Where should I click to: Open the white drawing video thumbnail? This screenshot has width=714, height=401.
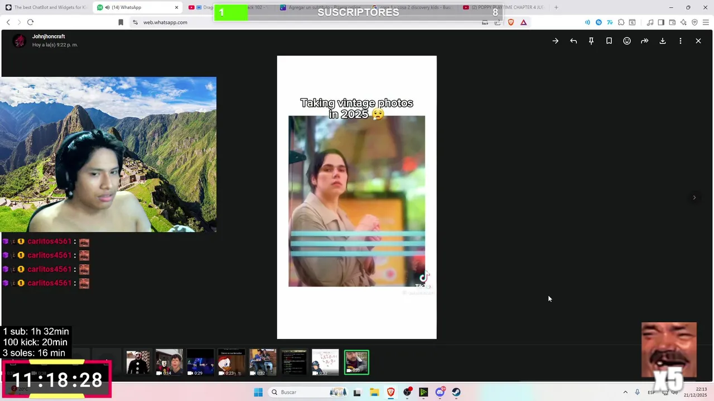pyautogui.click(x=325, y=363)
